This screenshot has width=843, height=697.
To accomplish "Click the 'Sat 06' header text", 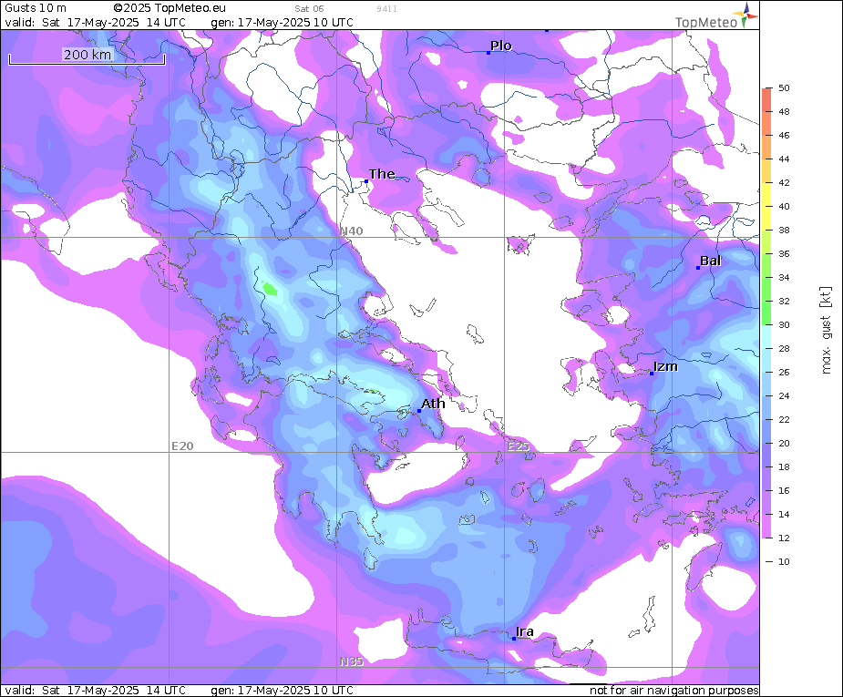I will (309, 8).
